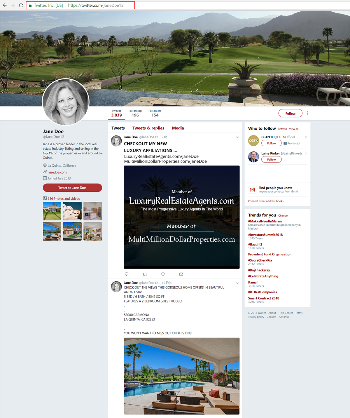Click Jane Doe avatar on 12 Feb tweet
350x418 pixels.
[116, 287]
